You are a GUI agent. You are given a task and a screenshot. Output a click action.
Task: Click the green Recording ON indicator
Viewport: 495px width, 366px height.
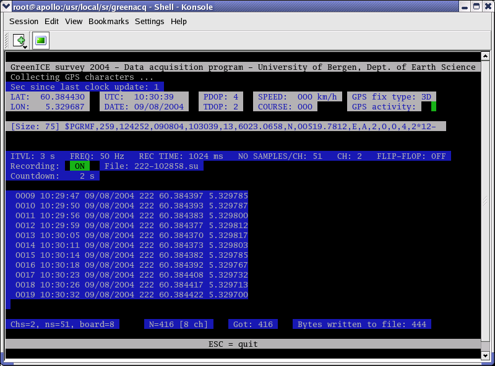tap(78, 166)
